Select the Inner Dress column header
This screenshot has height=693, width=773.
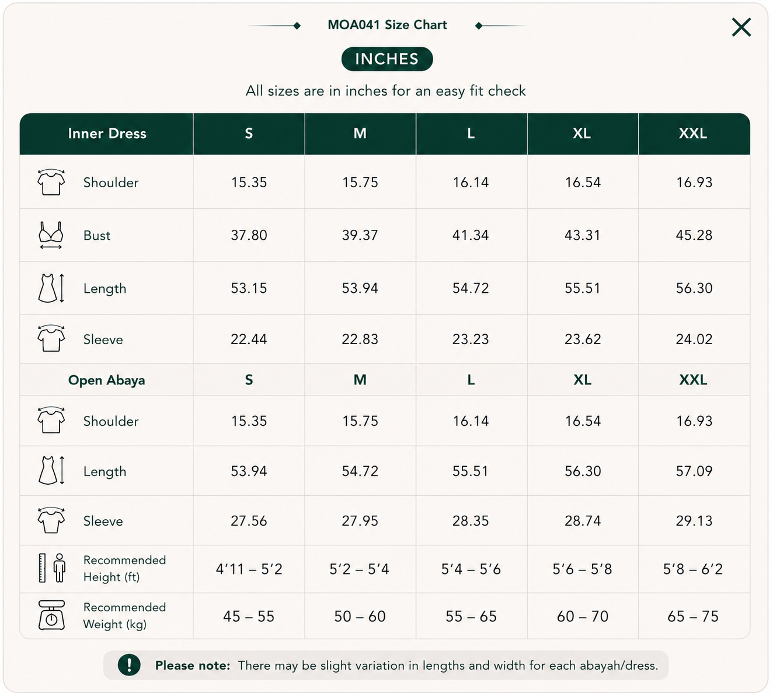coord(107,134)
